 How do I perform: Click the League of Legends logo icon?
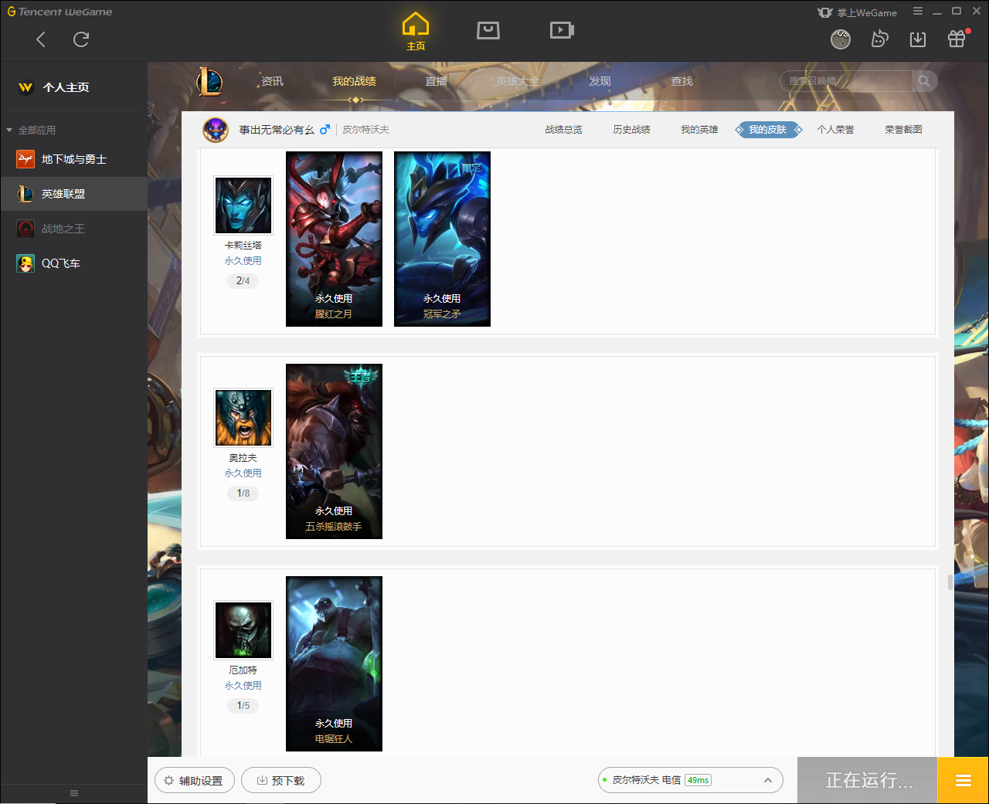pos(209,81)
